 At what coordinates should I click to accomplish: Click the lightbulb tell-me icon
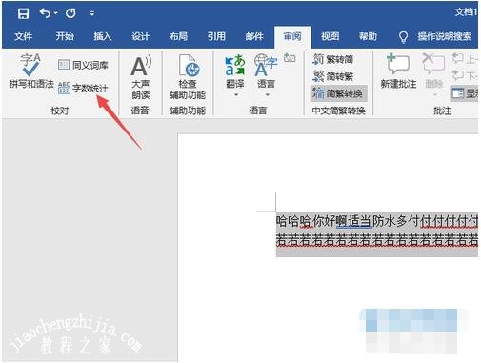pyautogui.click(x=403, y=37)
